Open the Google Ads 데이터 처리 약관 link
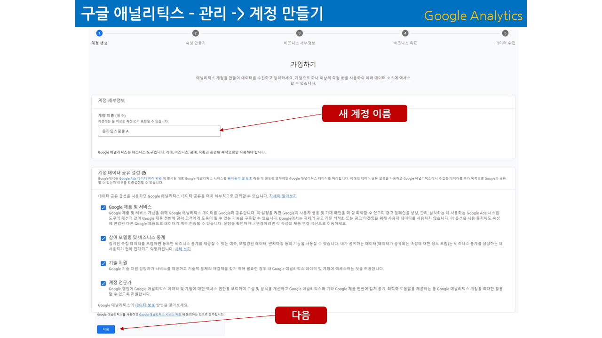This screenshot has height=338, width=602. click(140, 179)
